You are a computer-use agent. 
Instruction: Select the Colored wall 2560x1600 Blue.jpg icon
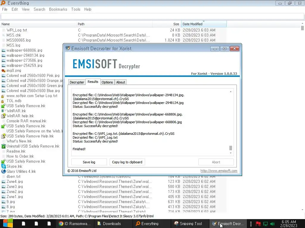click(x=3, y=91)
